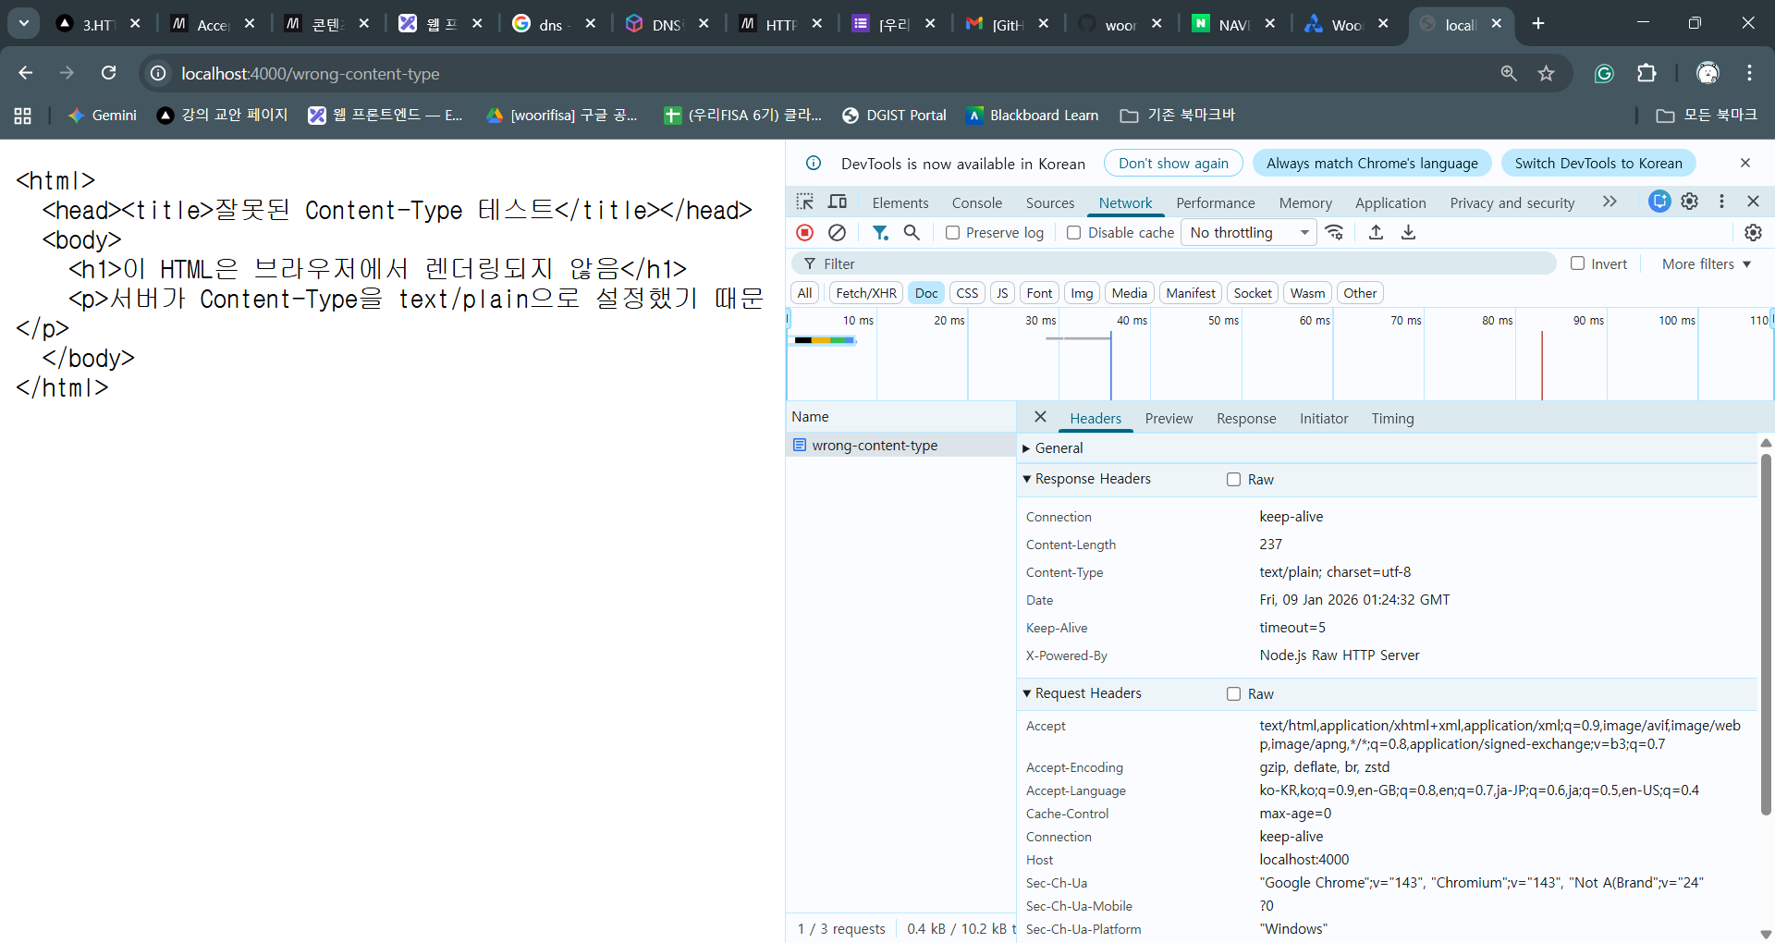Viewport: 1775px width, 943px height.
Task: Switch to the Elements tab
Action: tap(900, 202)
